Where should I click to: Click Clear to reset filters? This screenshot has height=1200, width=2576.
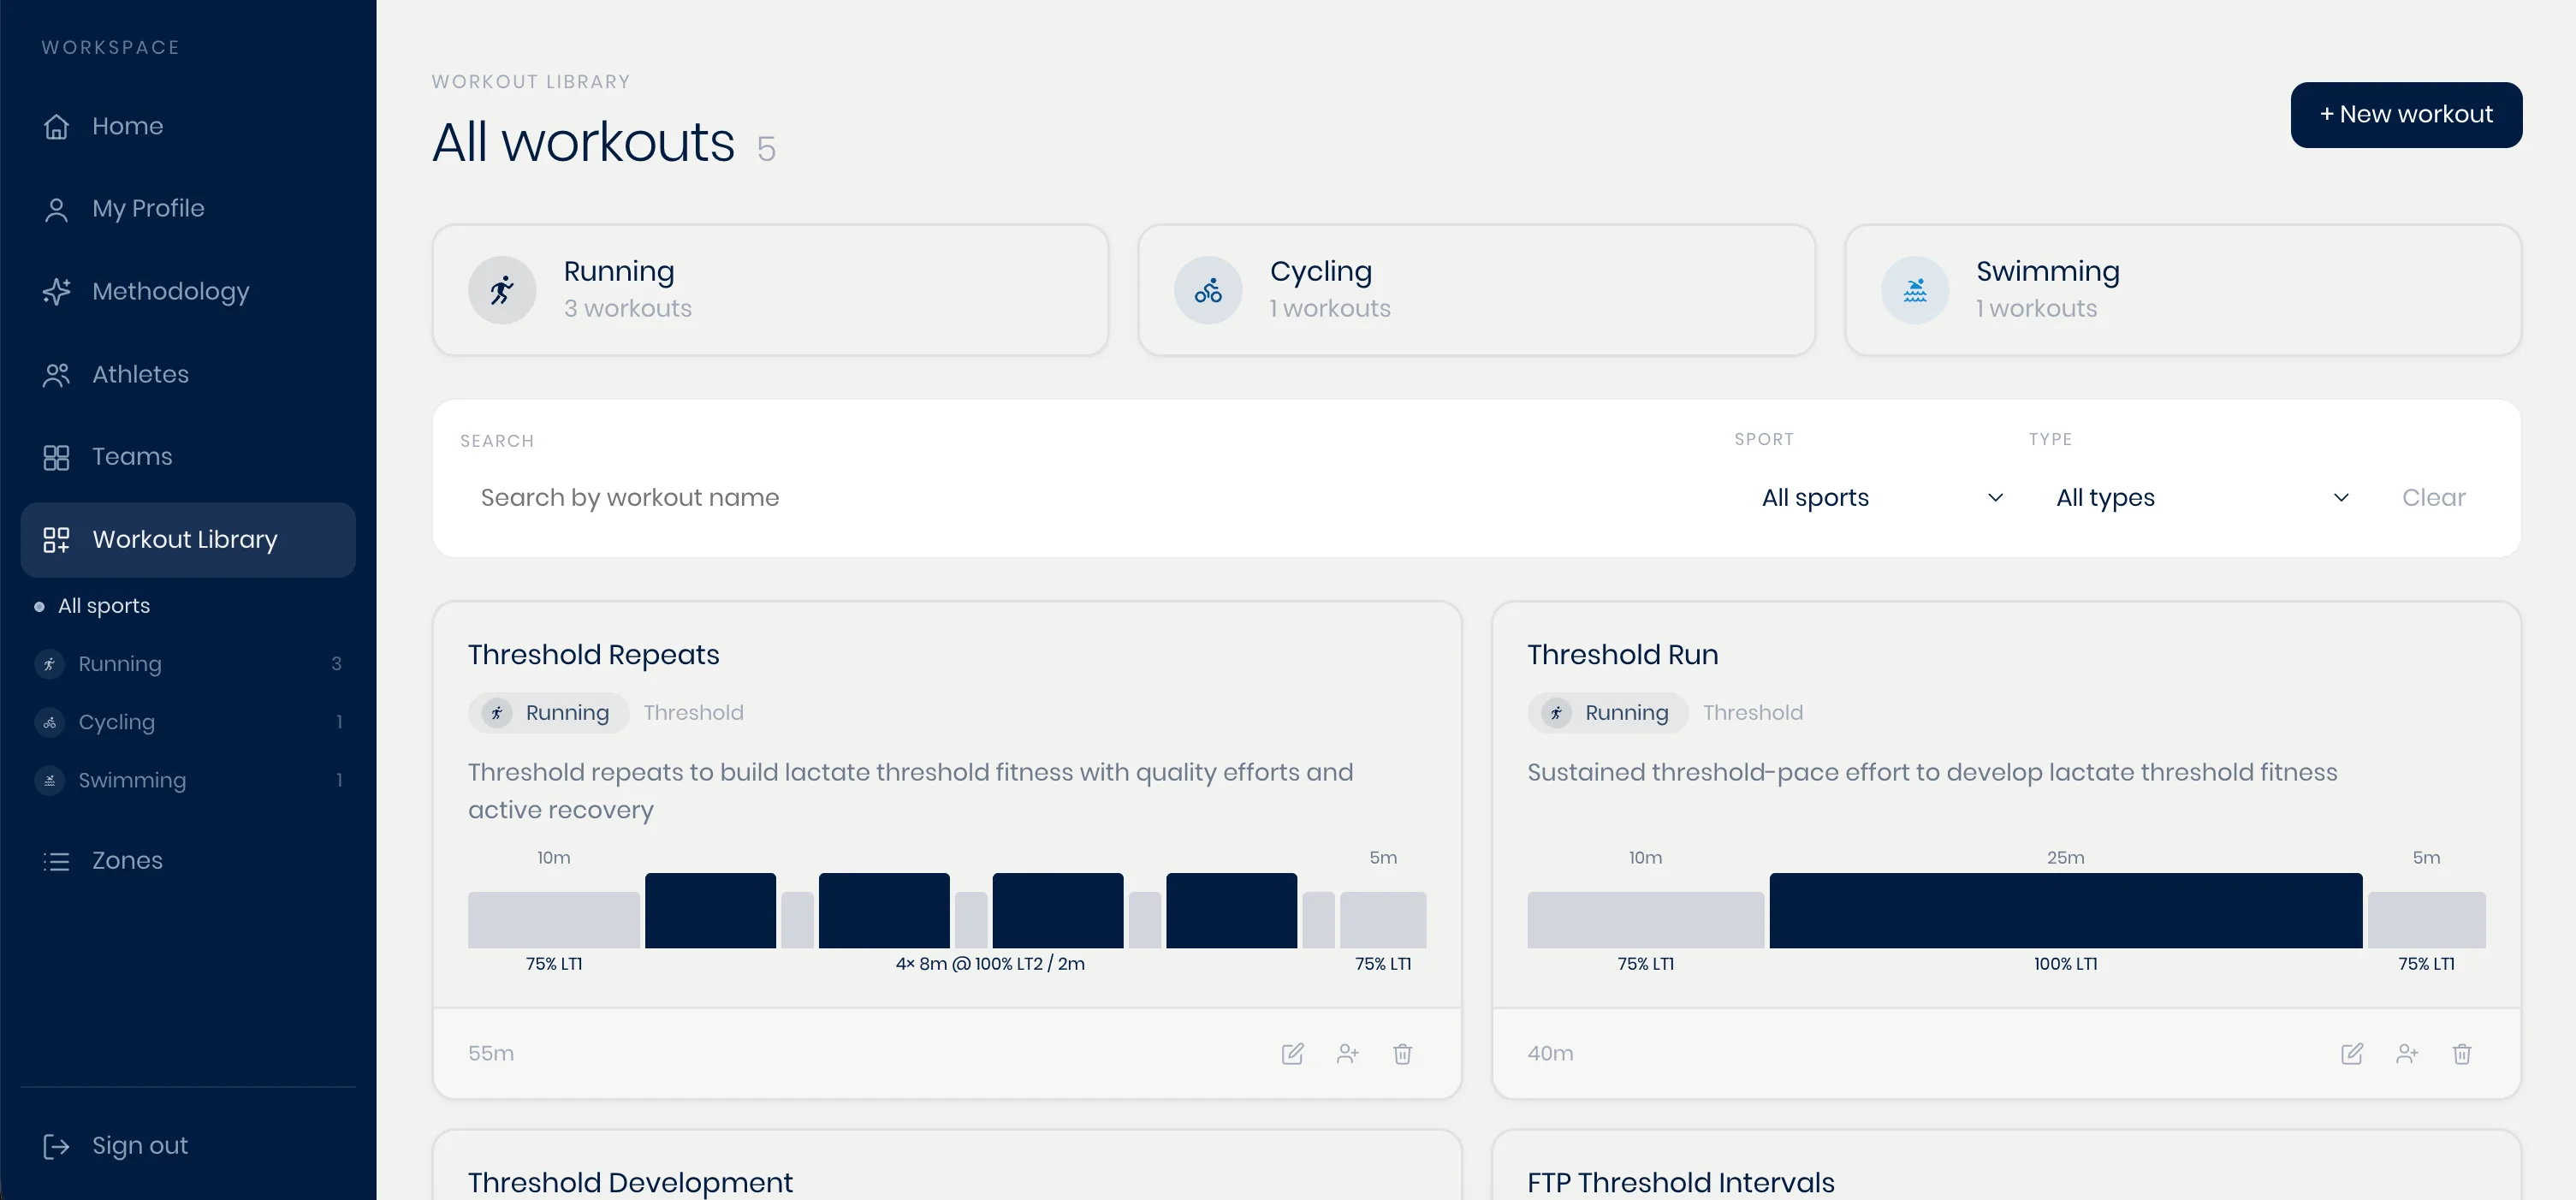click(x=2433, y=498)
